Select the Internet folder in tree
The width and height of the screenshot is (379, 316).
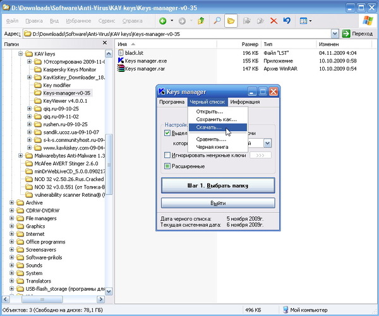35,234
